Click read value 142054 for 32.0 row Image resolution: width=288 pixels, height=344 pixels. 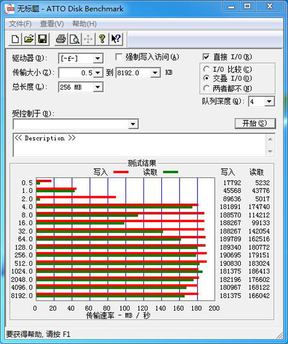pos(259,231)
